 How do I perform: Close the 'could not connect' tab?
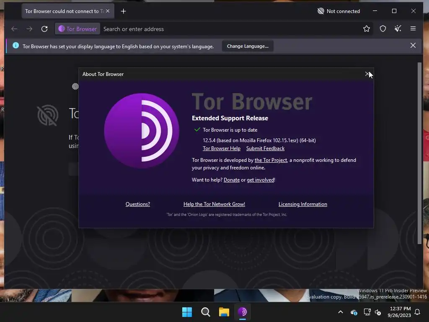coord(108,11)
